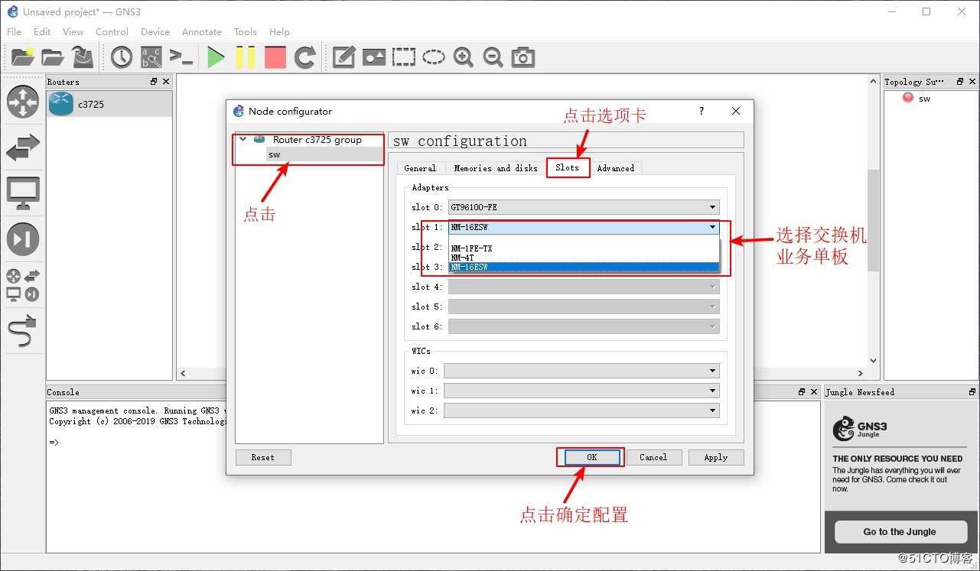Close the Routers panel

[x=166, y=81]
